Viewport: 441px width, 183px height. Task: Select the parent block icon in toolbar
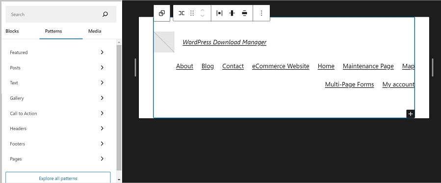coord(162,13)
